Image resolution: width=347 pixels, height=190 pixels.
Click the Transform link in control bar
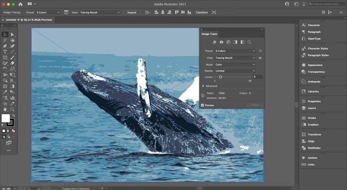tap(201, 13)
